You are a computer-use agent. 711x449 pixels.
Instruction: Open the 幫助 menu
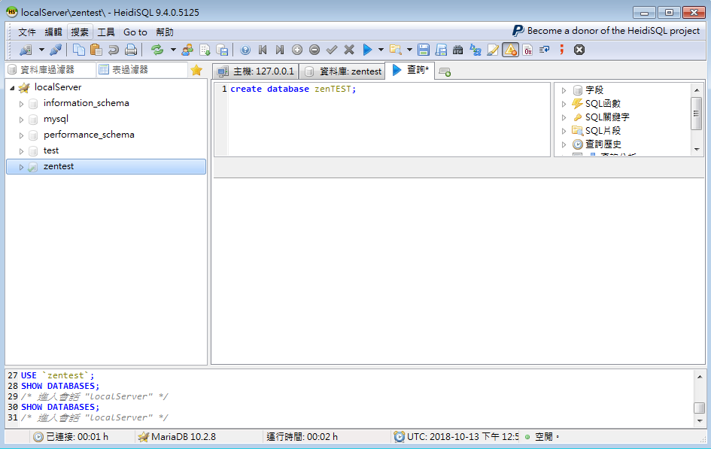tap(165, 32)
